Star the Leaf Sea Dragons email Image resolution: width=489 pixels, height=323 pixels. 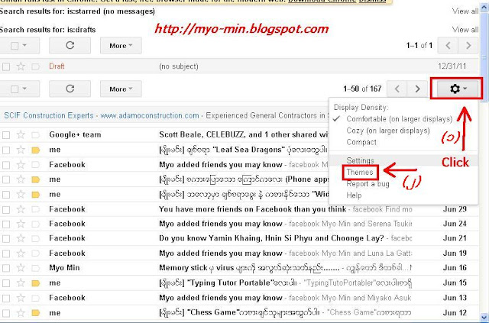pos(21,150)
